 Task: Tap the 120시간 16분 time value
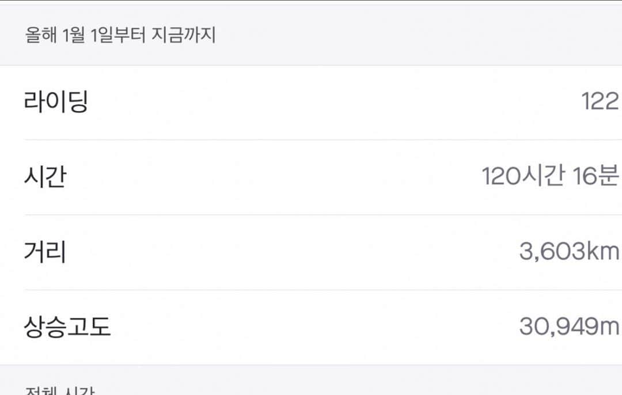point(550,176)
